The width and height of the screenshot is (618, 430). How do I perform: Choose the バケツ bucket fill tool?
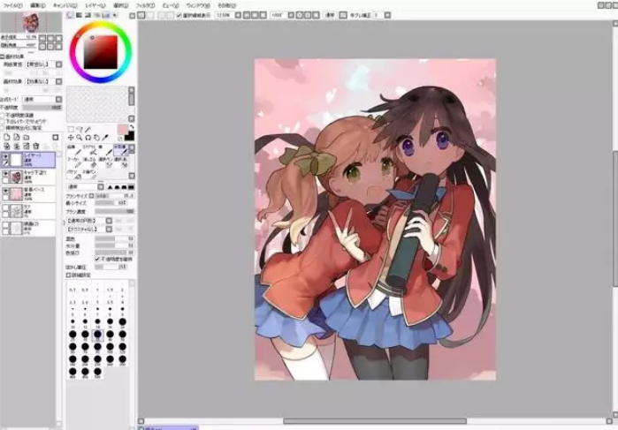tap(74, 174)
